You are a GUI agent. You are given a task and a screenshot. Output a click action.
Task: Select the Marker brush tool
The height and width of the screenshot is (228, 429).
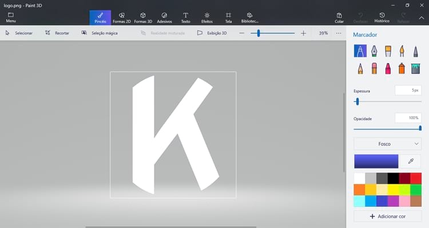click(x=360, y=51)
